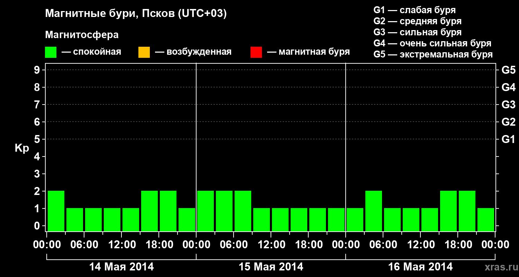519x277 pixels.
Task: Click the 'Магнитные бури, Псков (UTC+03)' title
Action: click(x=136, y=14)
